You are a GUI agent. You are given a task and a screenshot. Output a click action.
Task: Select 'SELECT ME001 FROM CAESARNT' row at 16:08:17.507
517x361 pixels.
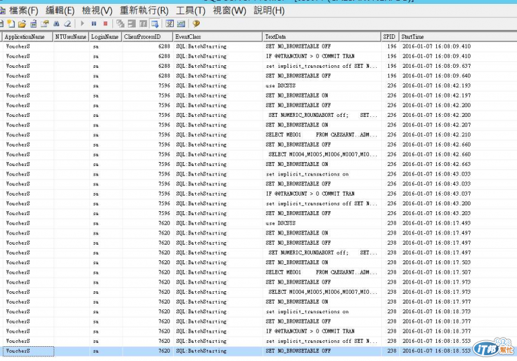[258, 273]
